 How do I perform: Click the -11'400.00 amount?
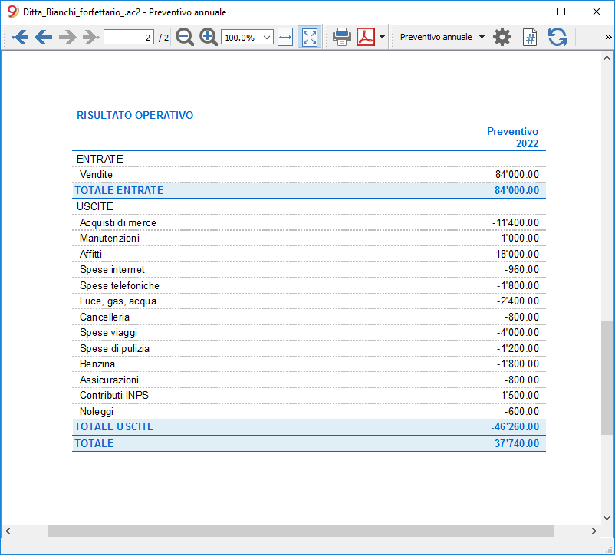(x=515, y=223)
